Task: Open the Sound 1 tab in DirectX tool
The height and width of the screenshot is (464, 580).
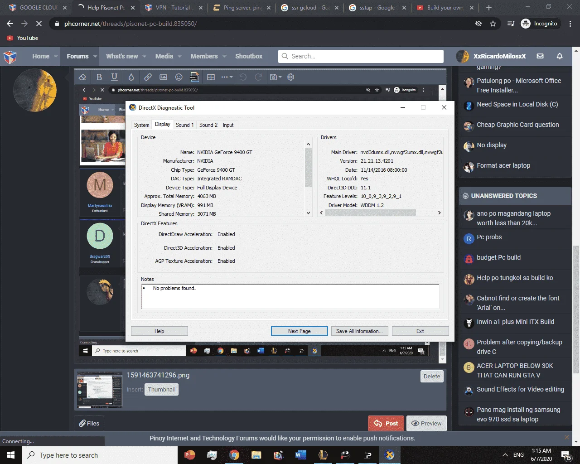Action: 185,125
